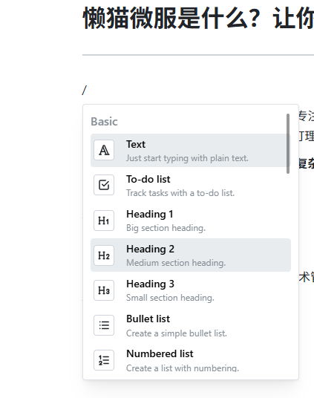This screenshot has width=314, height=398.
Task: Choose the 'Heading 3' option
Action: 191,290
